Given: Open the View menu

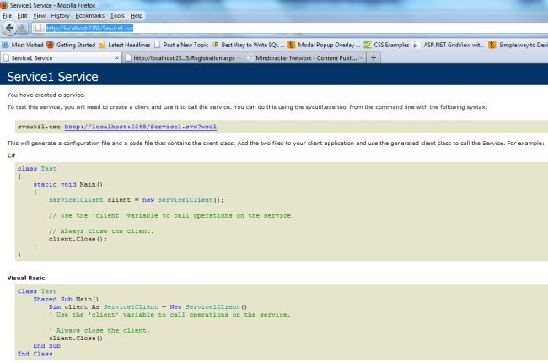Looking at the screenshot, I should click(39, 16).
